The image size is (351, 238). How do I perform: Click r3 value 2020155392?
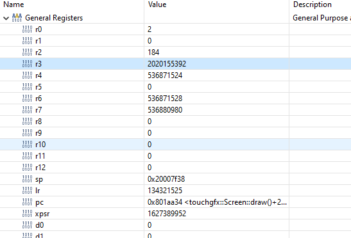[x=167, y=64]
